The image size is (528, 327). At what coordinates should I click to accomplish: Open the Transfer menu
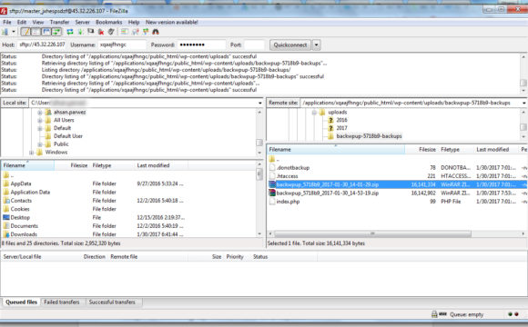coord(59,22)
